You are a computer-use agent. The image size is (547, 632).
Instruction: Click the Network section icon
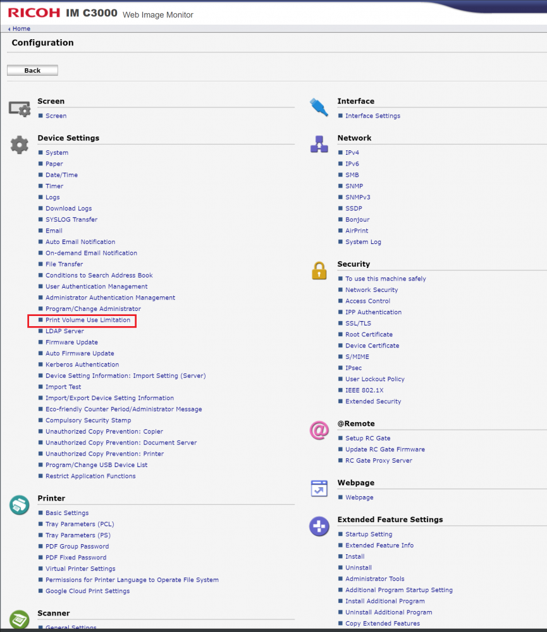(319, 144)
